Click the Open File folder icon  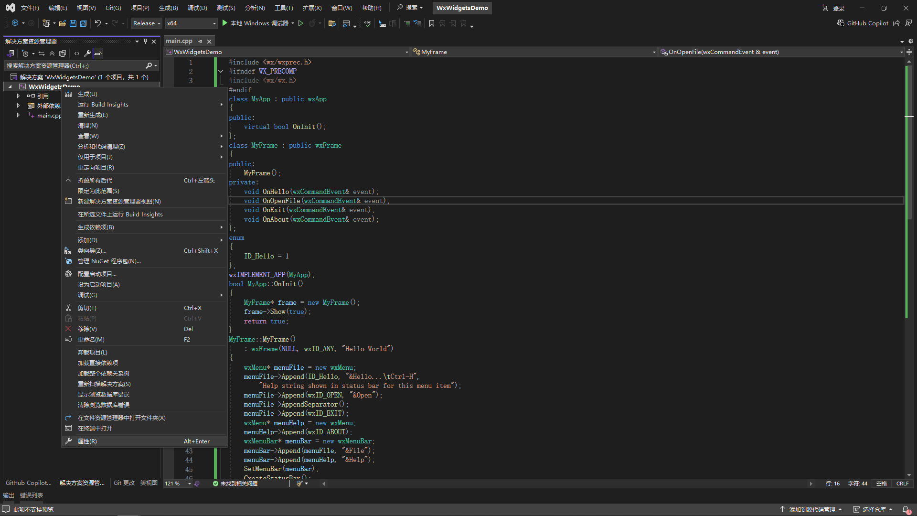[x=62, y=23]
